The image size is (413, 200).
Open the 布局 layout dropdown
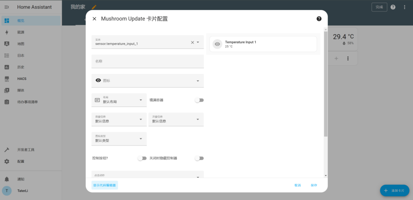[x=119, y=100]
